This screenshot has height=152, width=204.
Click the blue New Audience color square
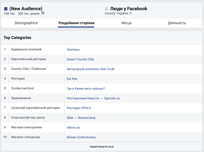6,9
